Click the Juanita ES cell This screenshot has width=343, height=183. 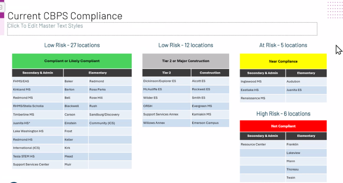294,90
